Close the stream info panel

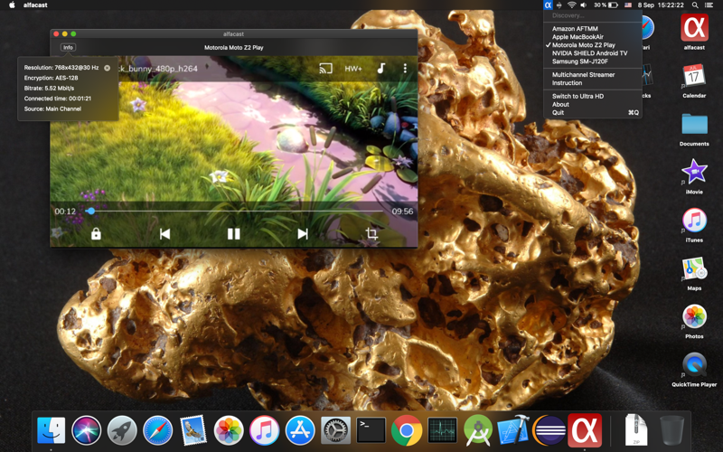[x=107, y=68]
